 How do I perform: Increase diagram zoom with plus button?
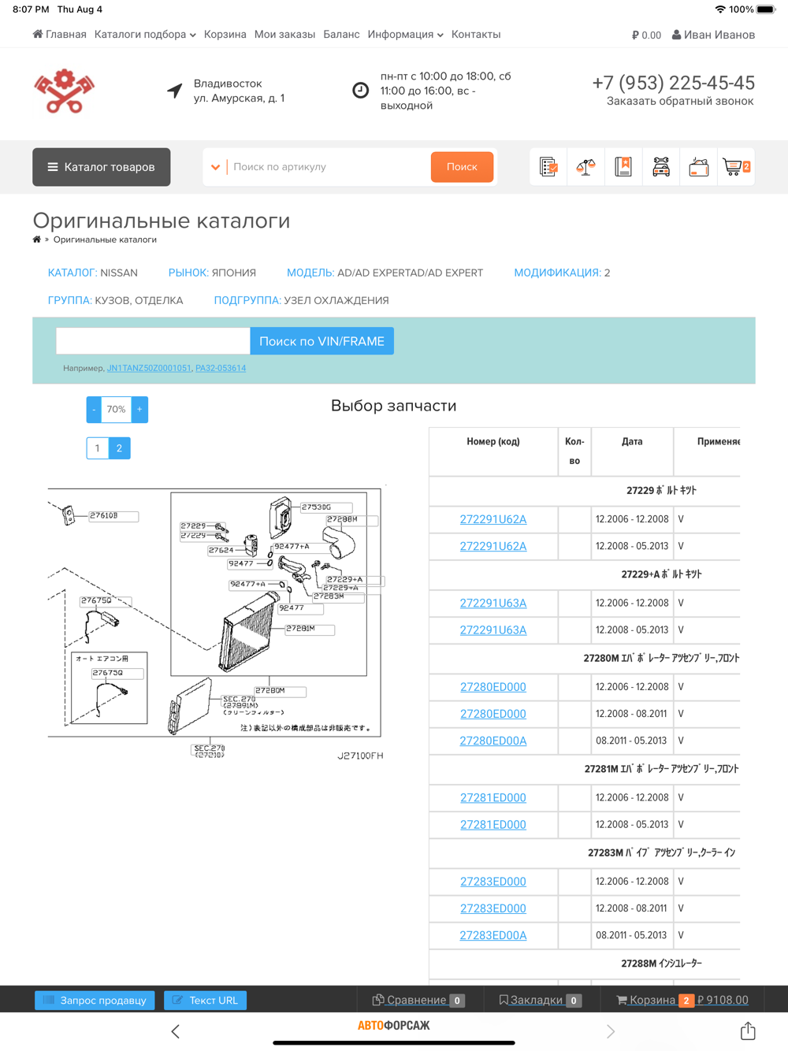pos(139,410)
